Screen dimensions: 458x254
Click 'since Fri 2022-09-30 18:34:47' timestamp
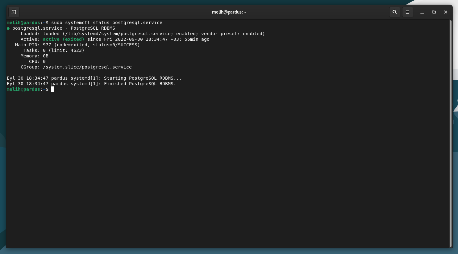(127, 39)
